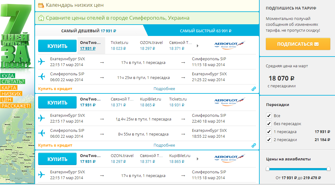Open Купить в кредит link in first ticket
Screen dimensions: 335x185
[x=55, y=89]
